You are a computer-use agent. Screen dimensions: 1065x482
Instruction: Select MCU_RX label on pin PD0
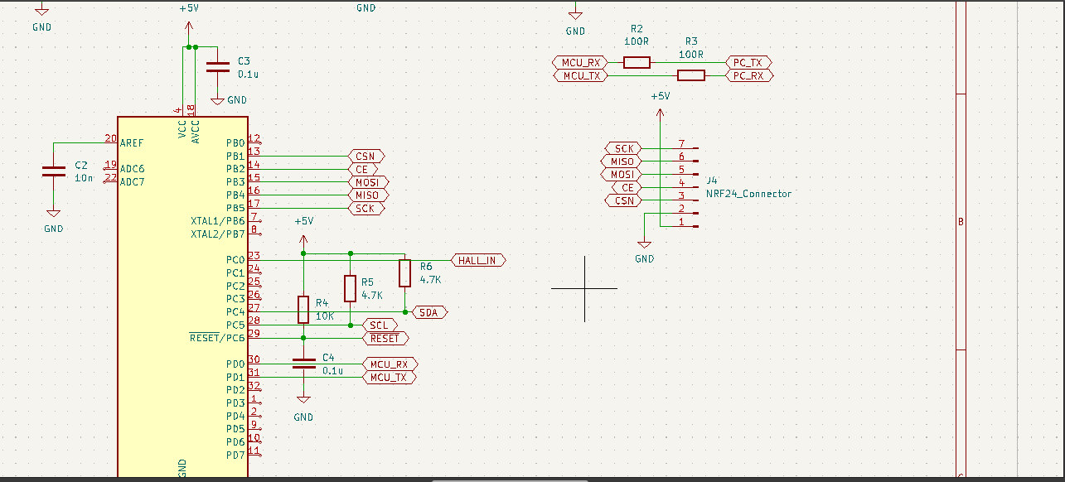point(390,364)
